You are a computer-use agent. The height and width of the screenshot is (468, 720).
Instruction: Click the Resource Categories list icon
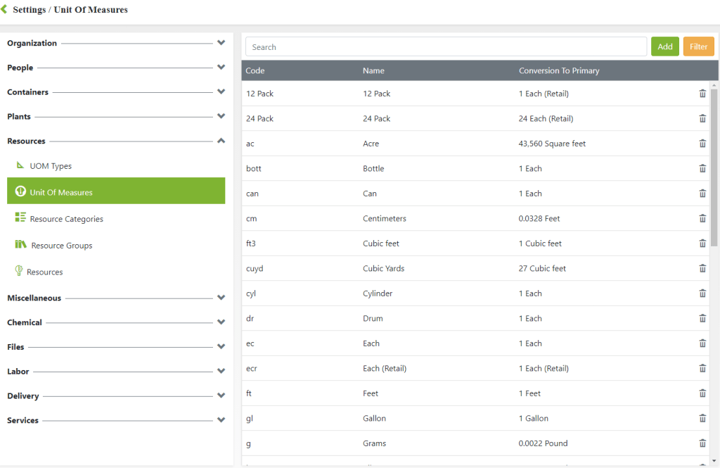tap(20, 218)
